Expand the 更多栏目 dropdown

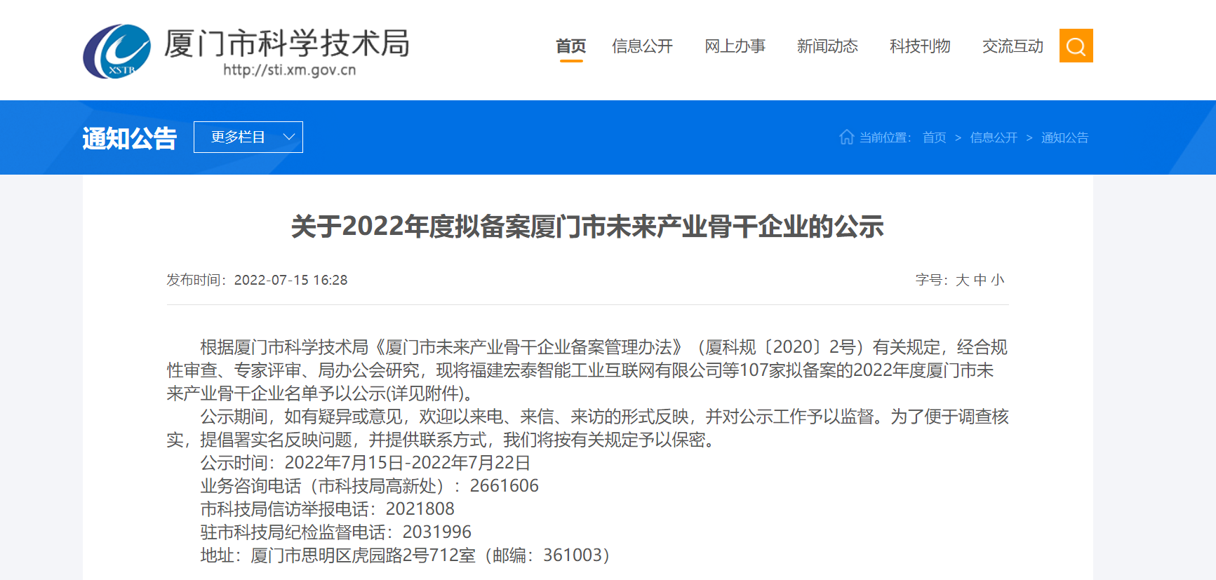248,137
